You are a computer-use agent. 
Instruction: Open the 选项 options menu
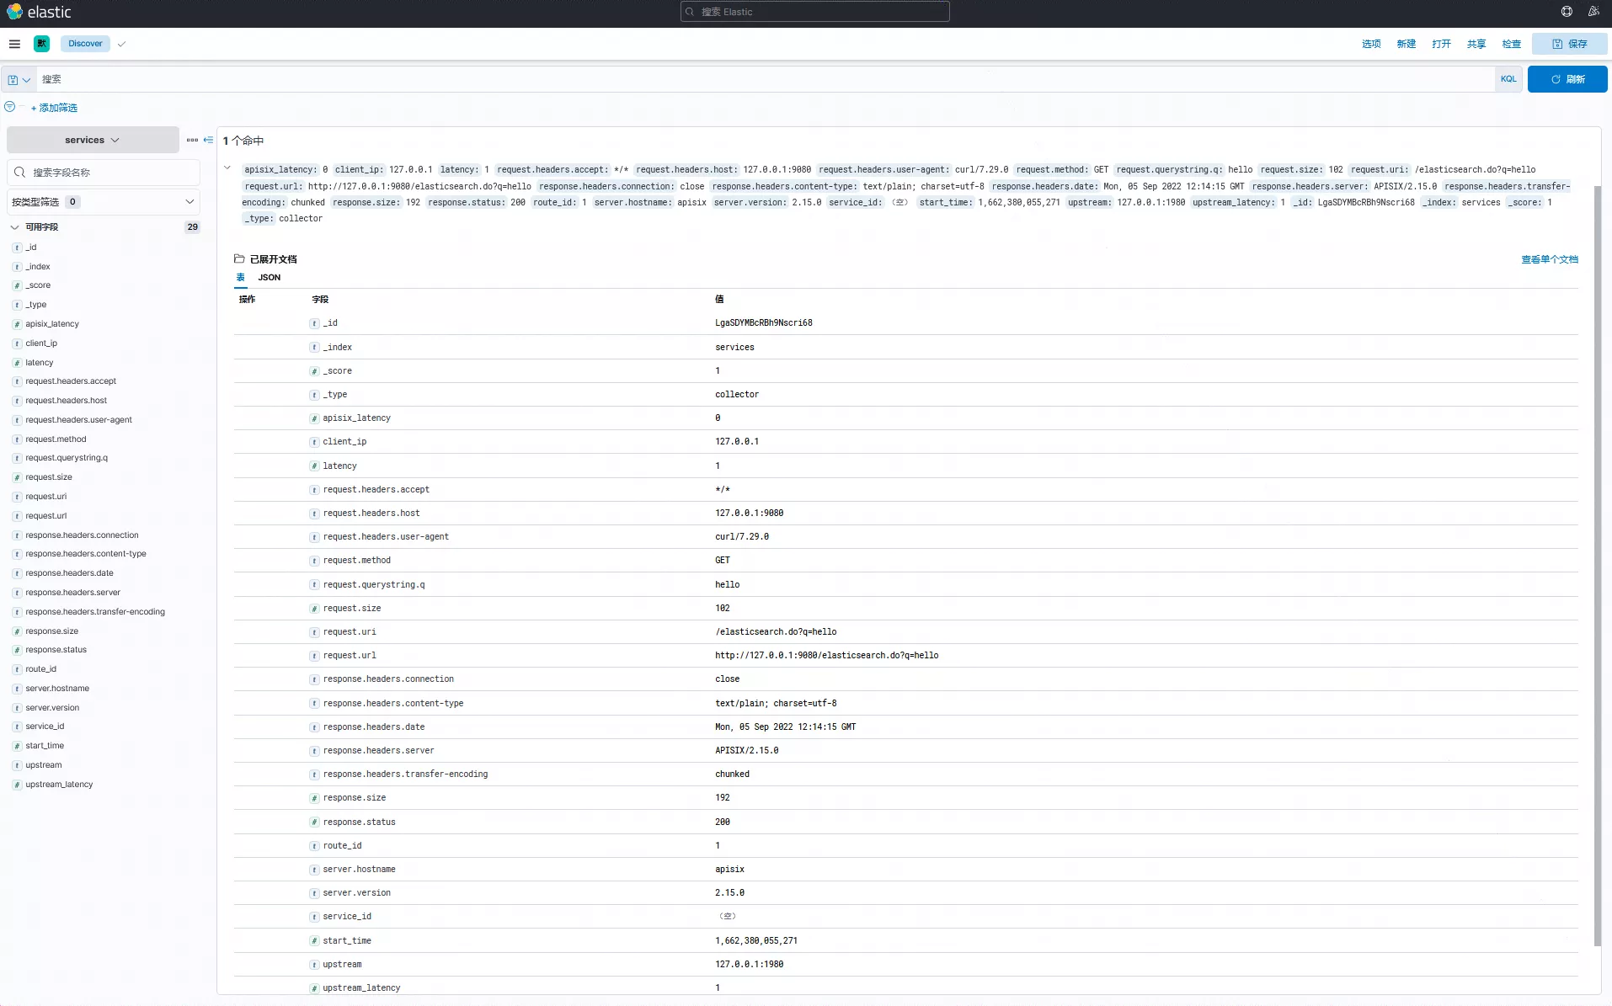tap(1370, 44)
